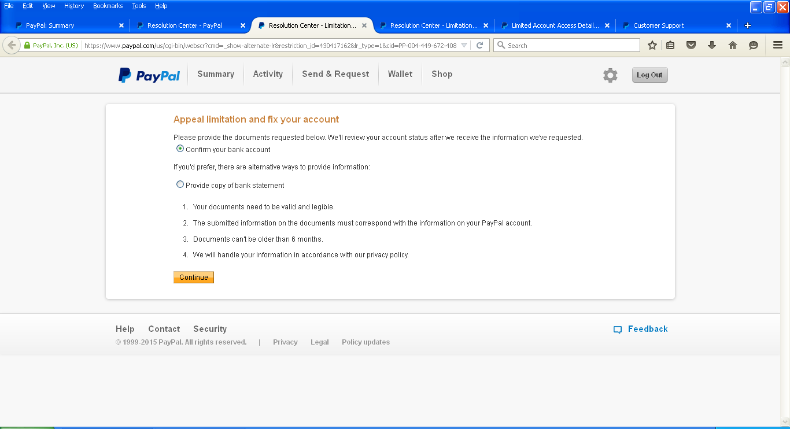Show bookmarks list icon in toolbar
The image size is (790, 429).
click(x=670, y=45)
